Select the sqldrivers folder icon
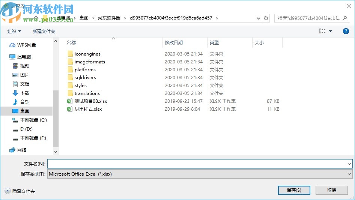 click(70, 77)
